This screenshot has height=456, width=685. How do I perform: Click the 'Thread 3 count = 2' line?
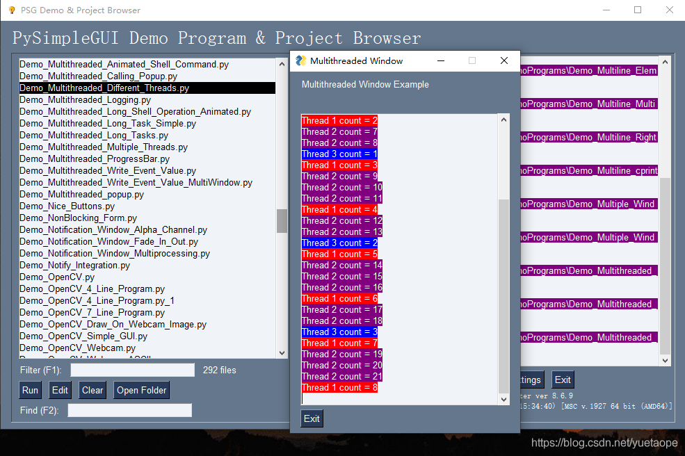click(x=339, y=243)
